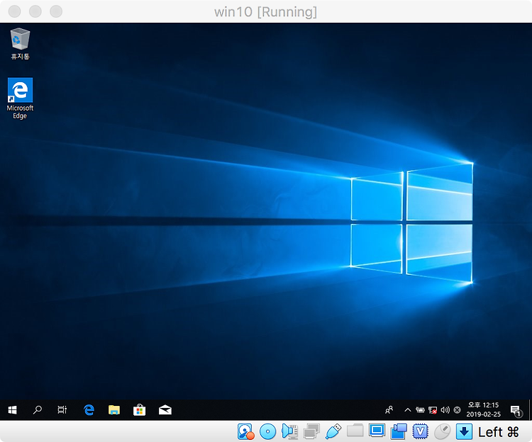The width and height of the screenshot is (532, 442).
Task: Click VirtualBox network adapters indicator
Action: coord(311,431)
